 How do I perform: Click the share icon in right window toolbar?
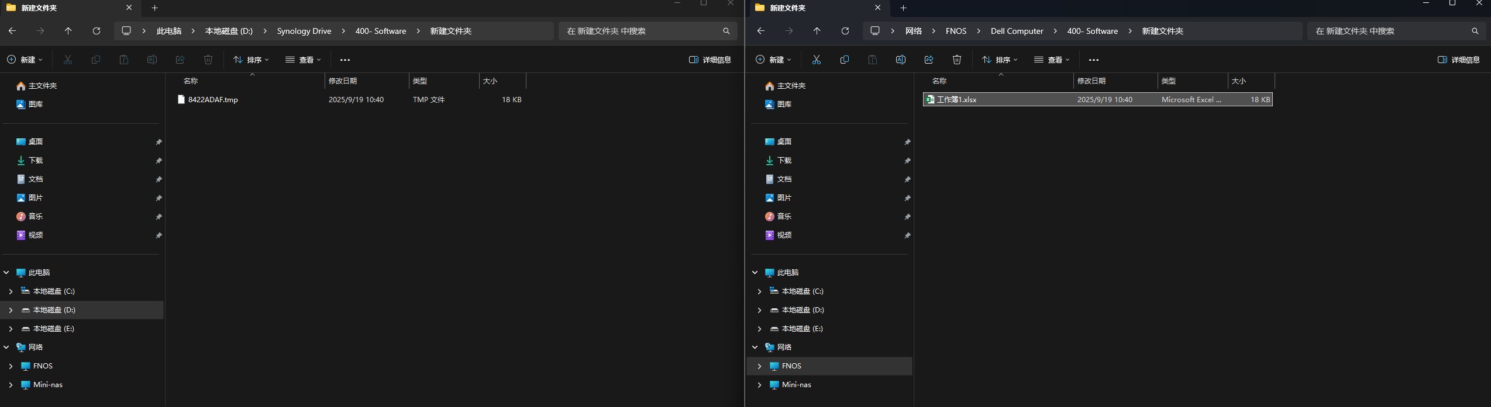click(928, 60)
